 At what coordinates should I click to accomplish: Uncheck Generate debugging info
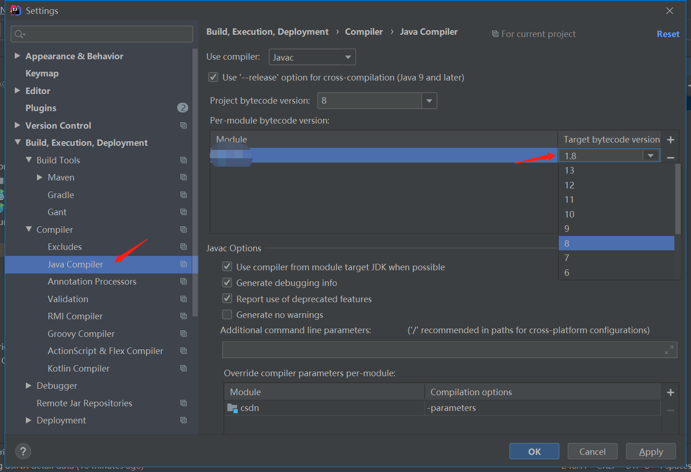click(227, 282)
